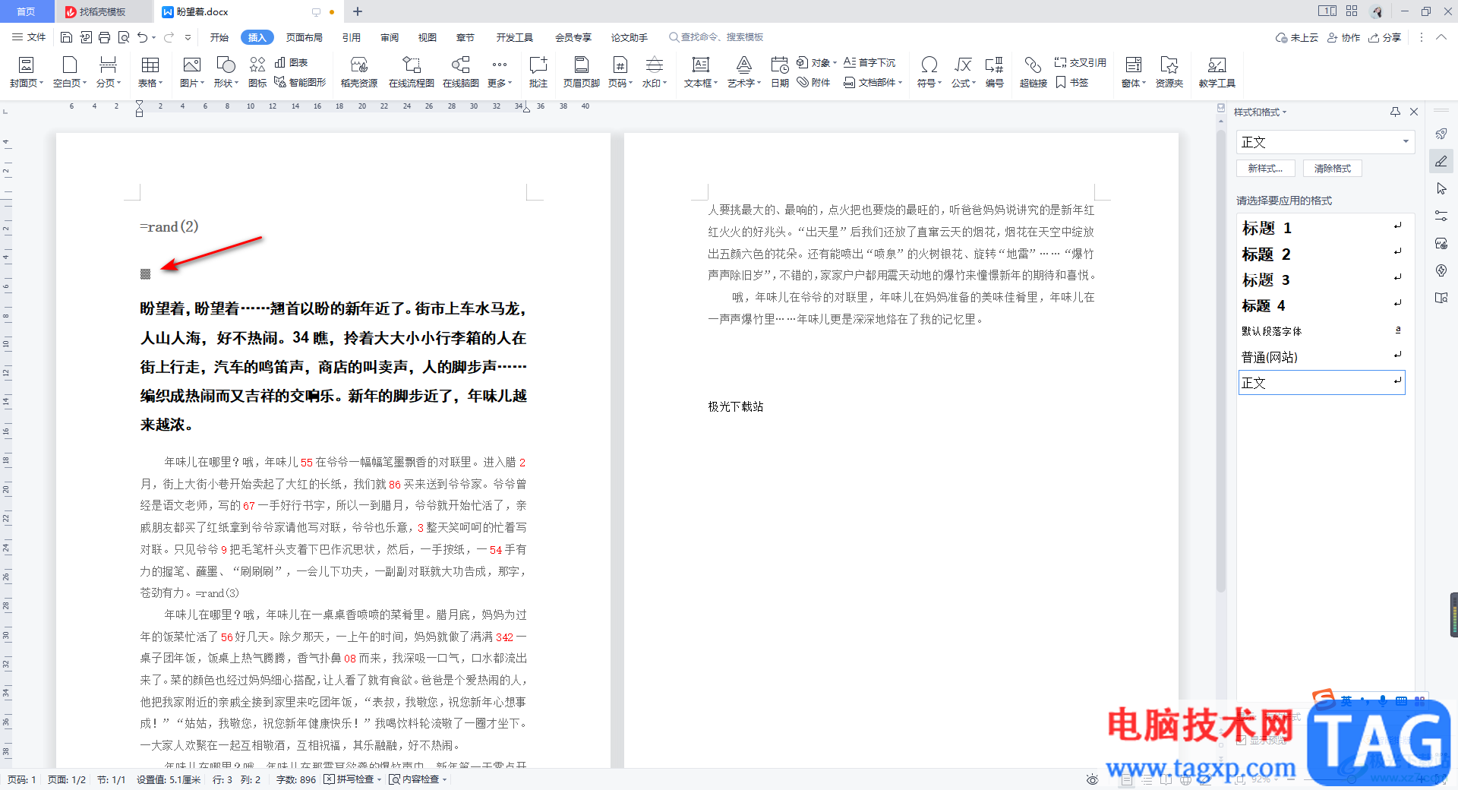Insert a blank page (空白页)
1458x790 pixels.
click(x=69, y=72)
